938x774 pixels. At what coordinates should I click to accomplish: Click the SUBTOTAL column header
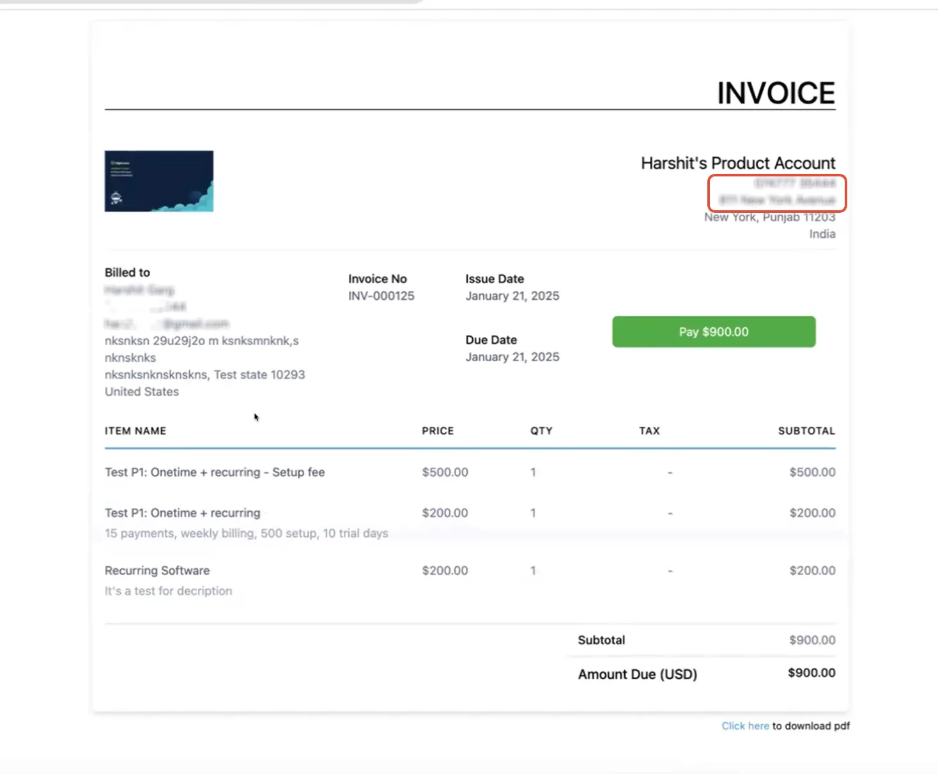pyautogui.click(x=806, y=431)
